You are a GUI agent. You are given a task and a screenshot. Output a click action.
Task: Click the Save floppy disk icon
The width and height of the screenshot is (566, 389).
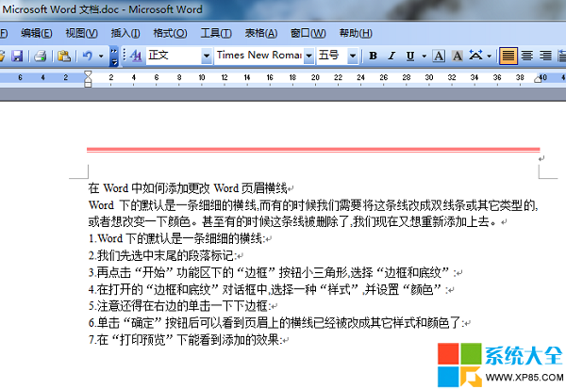click(x=17, y=56)
